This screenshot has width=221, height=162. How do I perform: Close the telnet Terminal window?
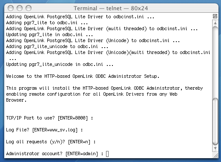11,8
